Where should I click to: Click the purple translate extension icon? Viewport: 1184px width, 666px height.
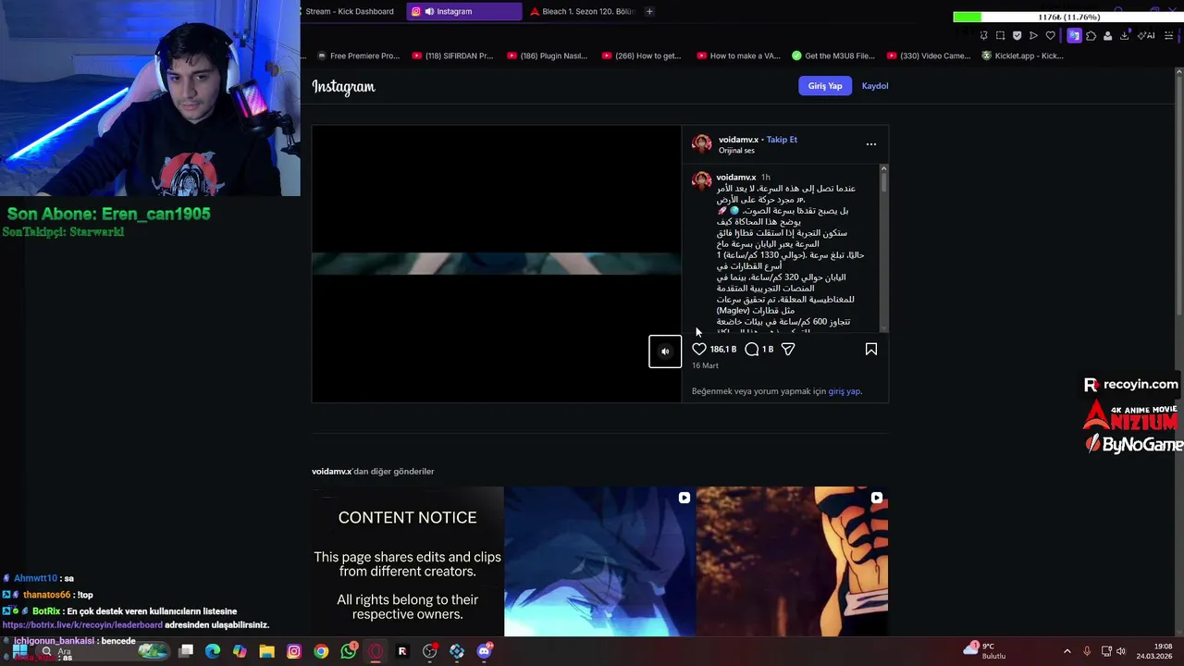[1074, 36]
